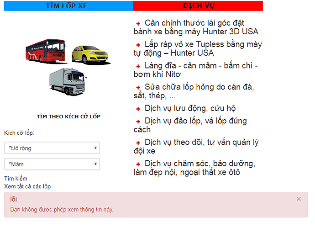
Task: Click the red plus beside Láng đĩa
Action: (138, 66)
